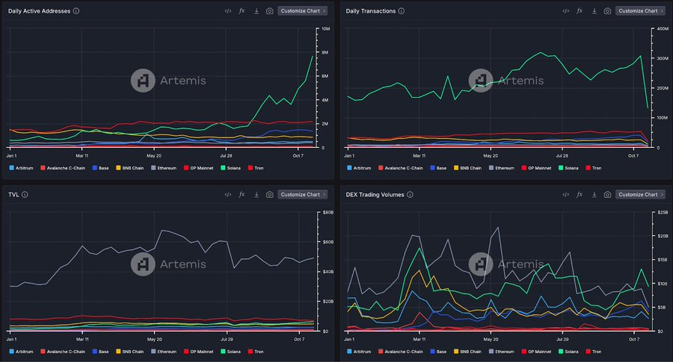Download the TVL chart data

tap(256, 195)
